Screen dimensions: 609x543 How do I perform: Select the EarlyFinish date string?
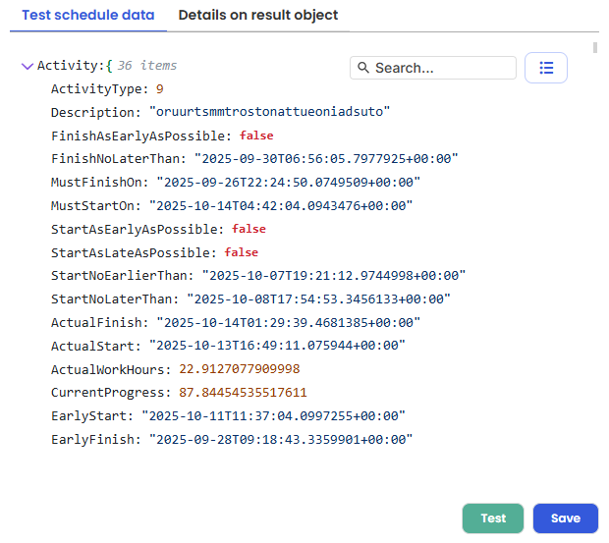[x=281, y=439]
